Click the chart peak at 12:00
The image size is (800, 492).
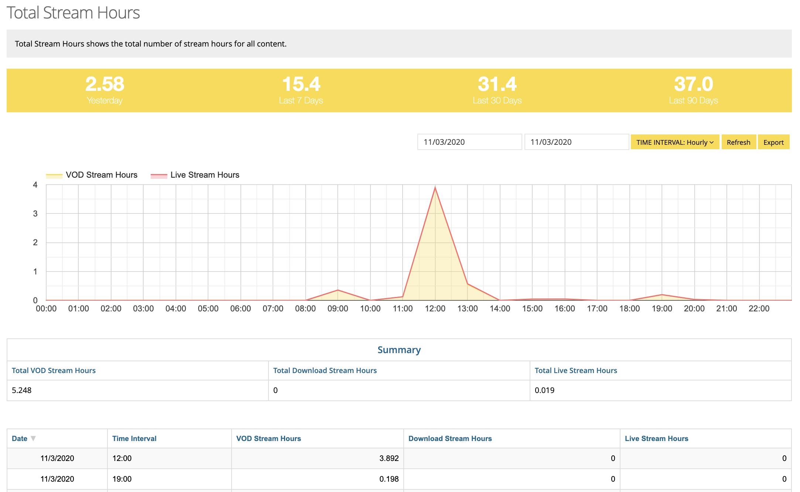436,187
